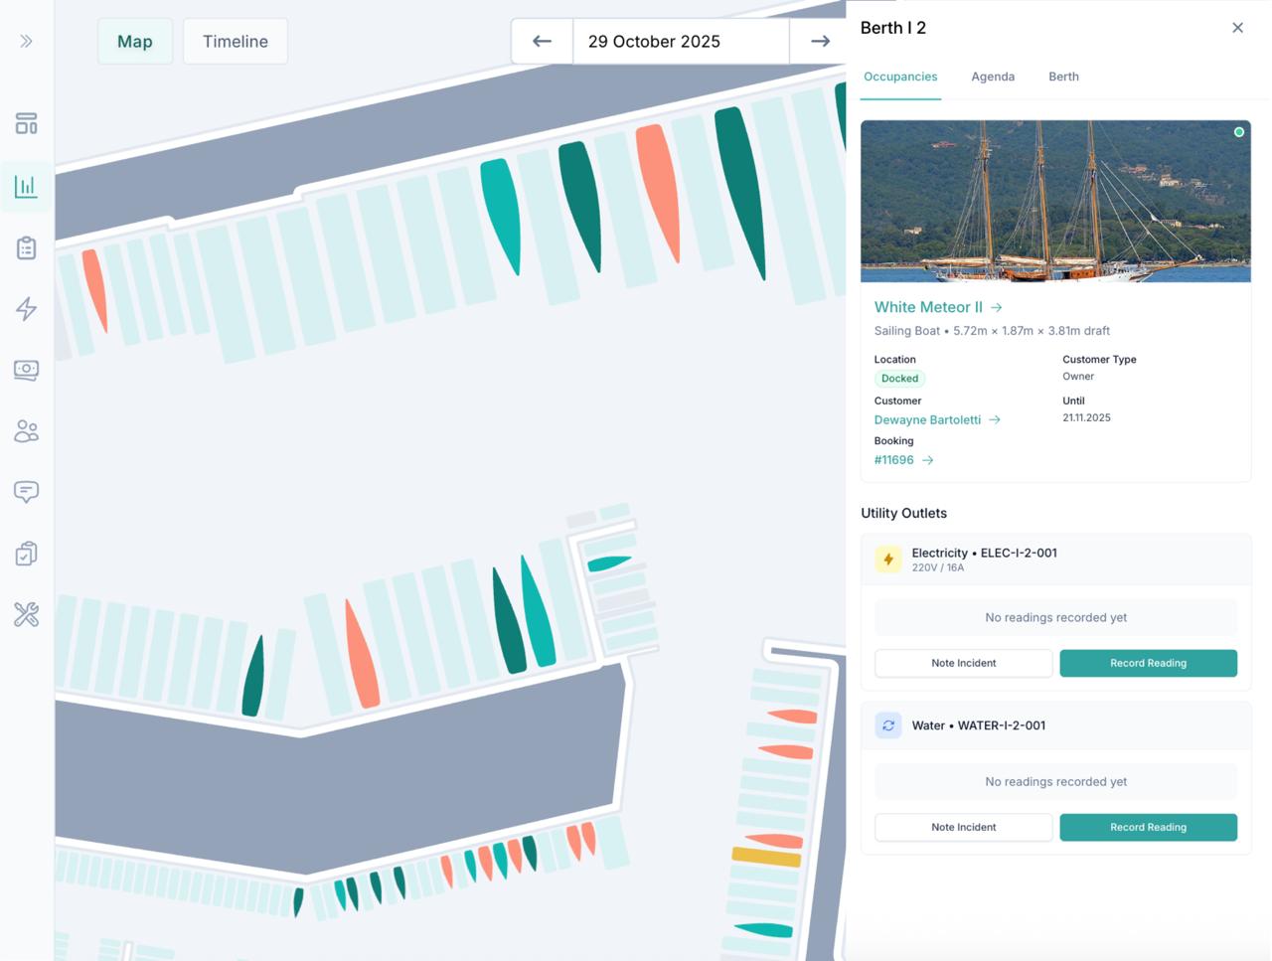Expand the collapsed navigation sidebar
Image resolution: width=1272 pixels, height=961 pixels.
[26, 42]
